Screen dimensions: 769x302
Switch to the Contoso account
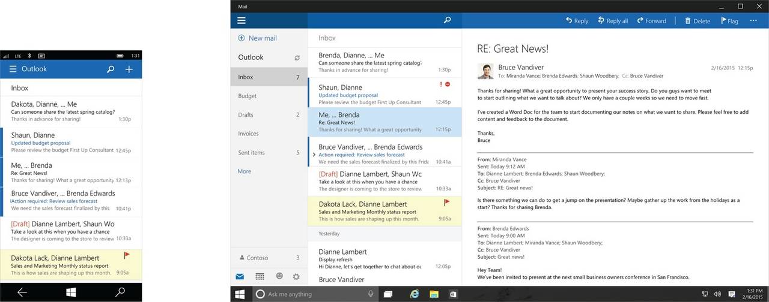pyautogui.click(x=269, y=258)
